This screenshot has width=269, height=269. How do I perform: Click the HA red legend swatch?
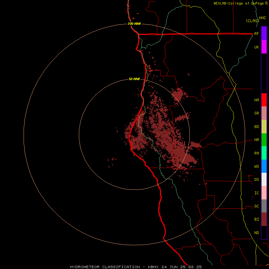pos(264,100)
